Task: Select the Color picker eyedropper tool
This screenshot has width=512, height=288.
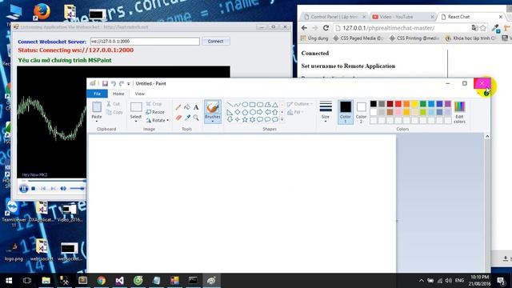Action: (187, 118)
